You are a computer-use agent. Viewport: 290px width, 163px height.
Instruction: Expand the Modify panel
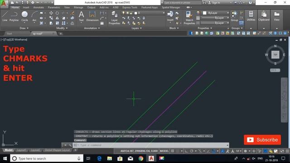pyautogui.click(x=62, y=28)
